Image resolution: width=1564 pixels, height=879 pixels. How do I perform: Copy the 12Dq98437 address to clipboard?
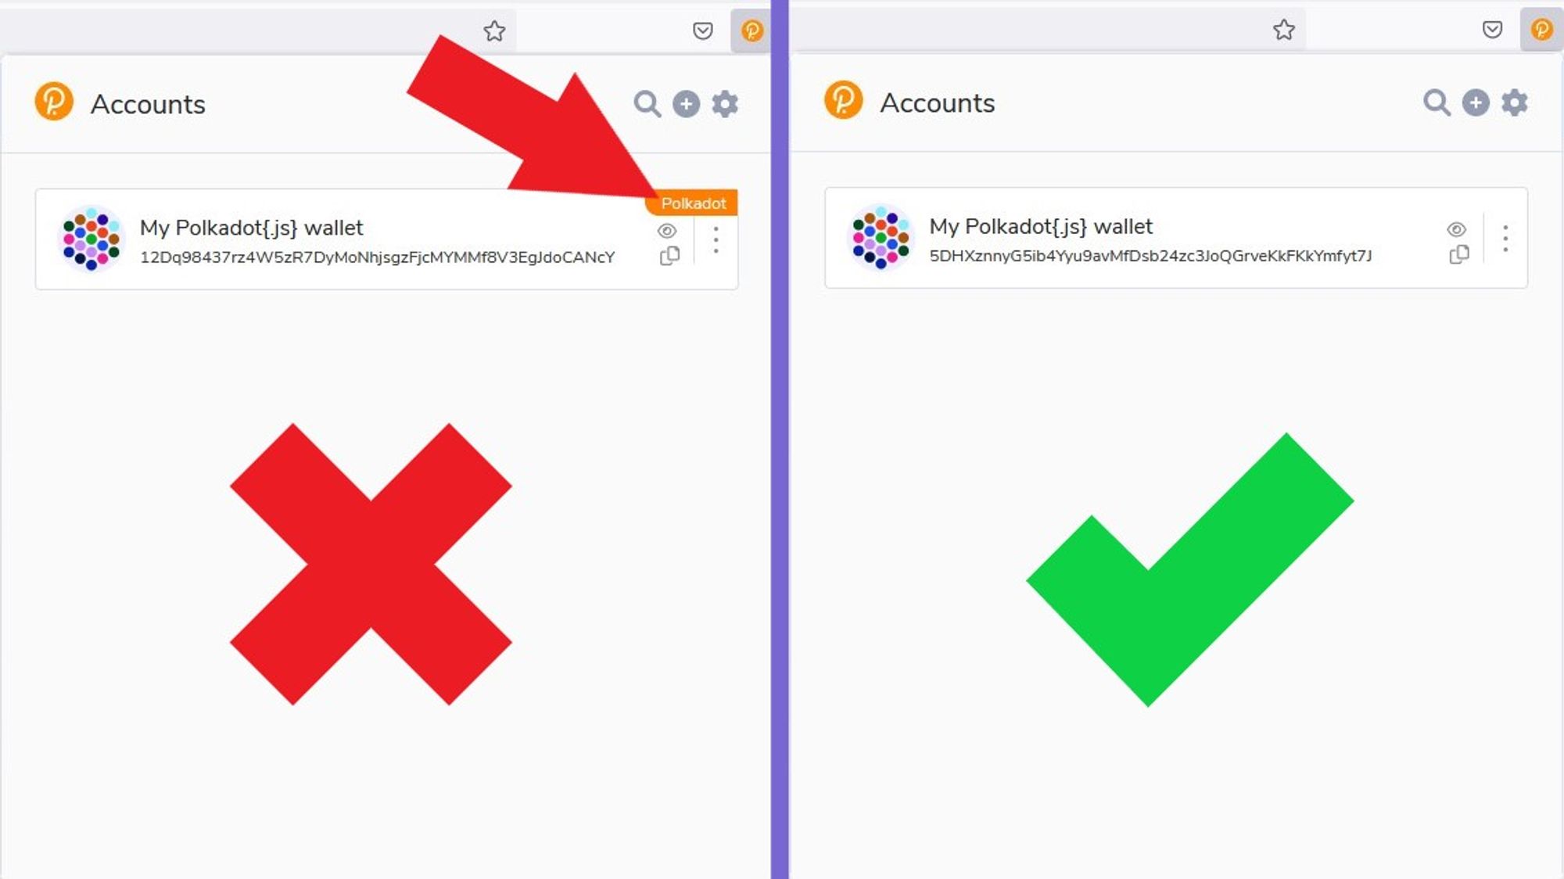pyautogui.click(x=669, y=256)
